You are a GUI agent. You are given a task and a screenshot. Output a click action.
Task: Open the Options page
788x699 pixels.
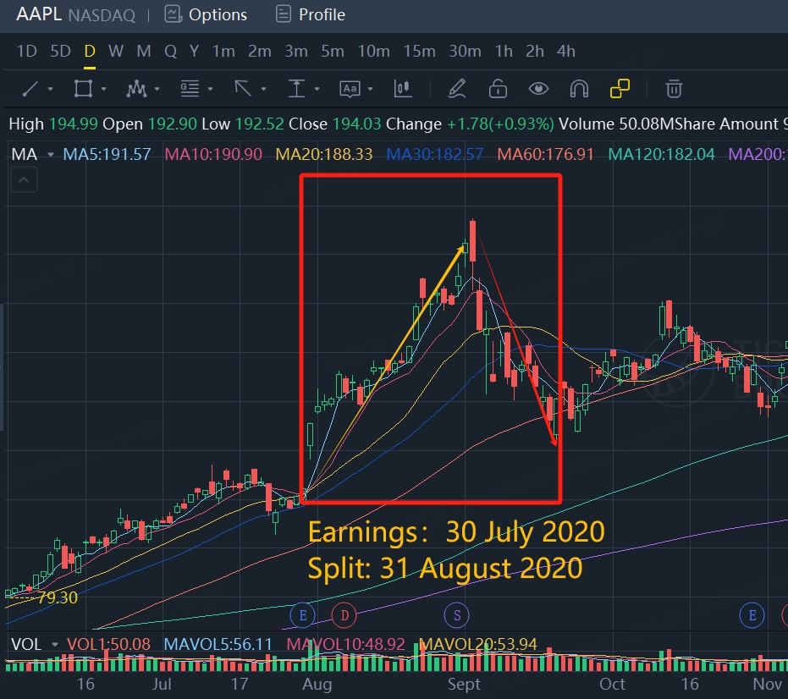point(206,14)
